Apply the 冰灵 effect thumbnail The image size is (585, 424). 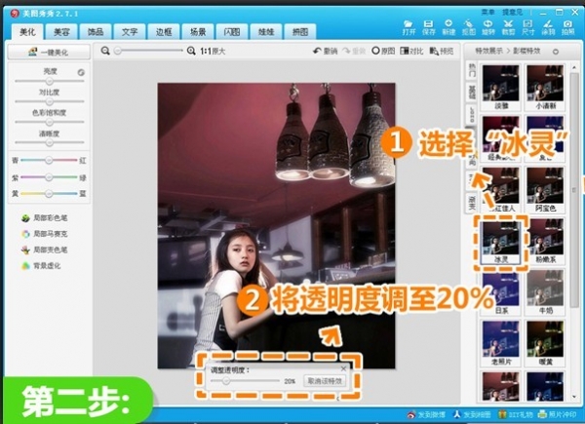click(x=501, y=241)
